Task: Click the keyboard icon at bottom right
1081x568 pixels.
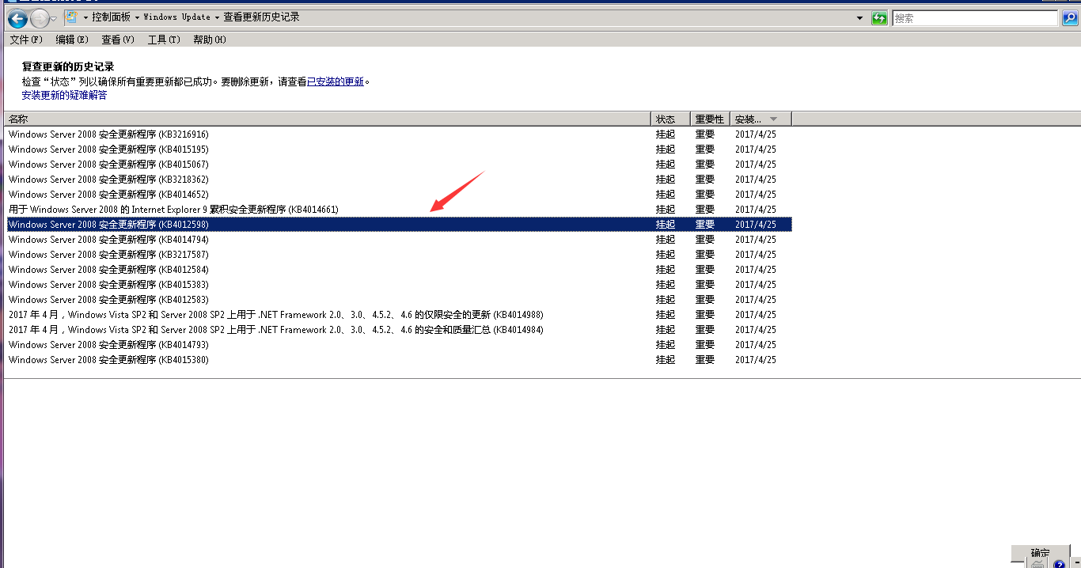Action: point(1038,564)
